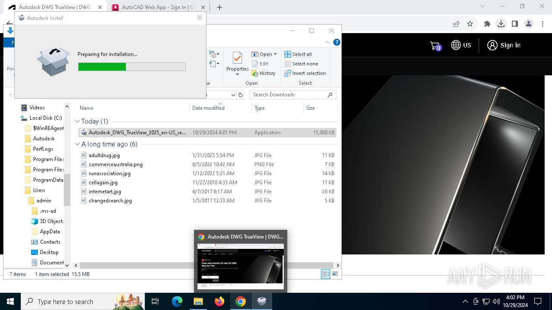Select runassociation.jpg file
Screen dimensions: 552x310
[x=208, y=174]
